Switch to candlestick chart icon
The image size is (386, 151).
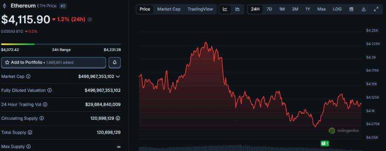(237, 9)
